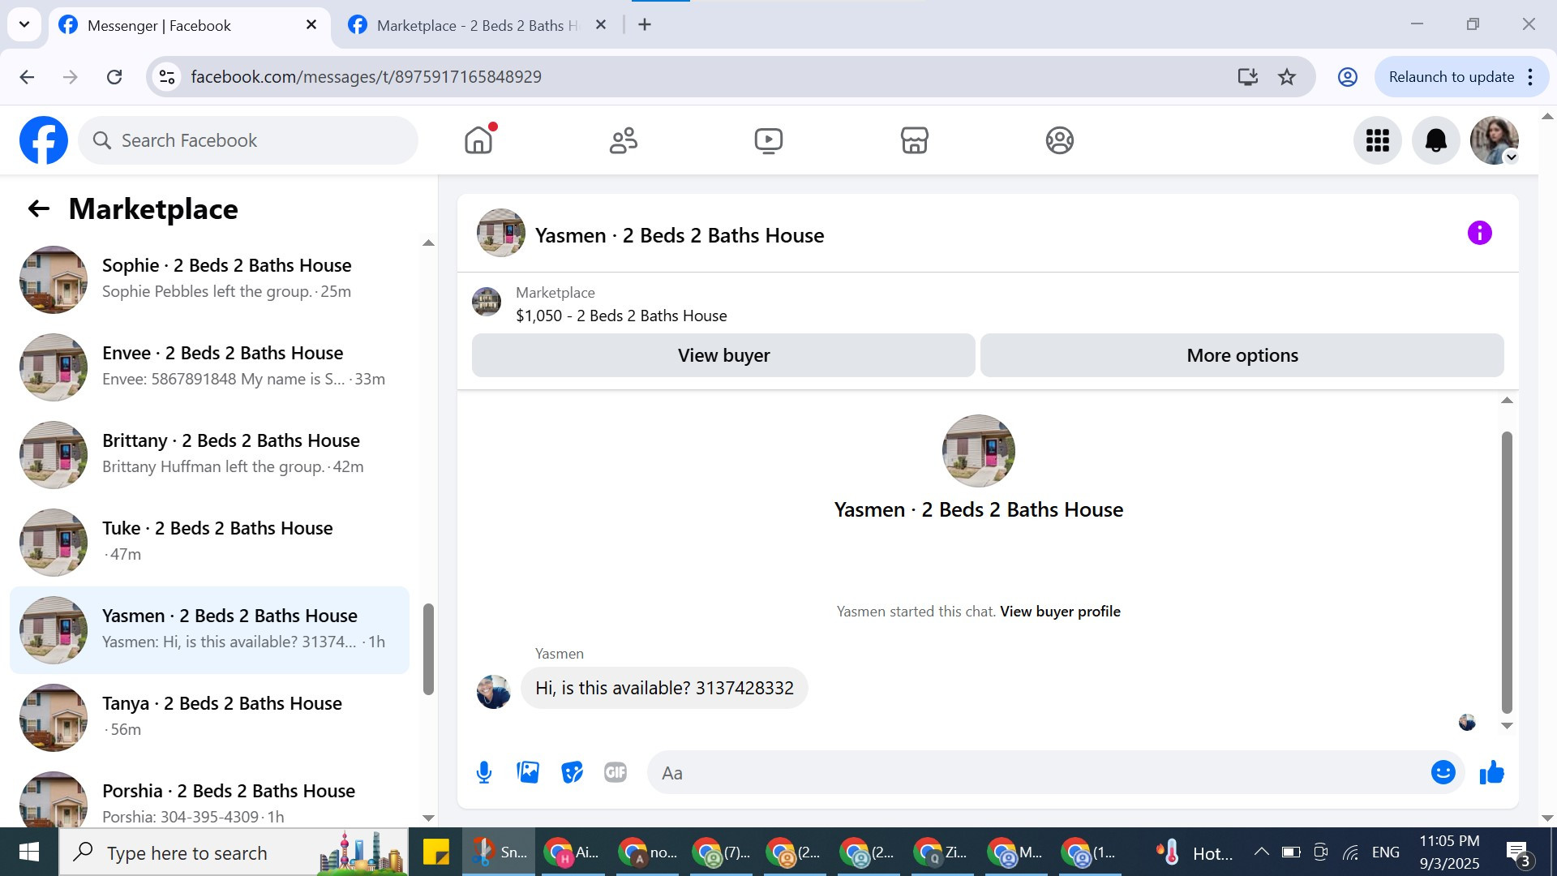The height and width of the screenshot is (876, 1557).
Task: Select Yasmen's conversation in the list
Action: point(209,629)
